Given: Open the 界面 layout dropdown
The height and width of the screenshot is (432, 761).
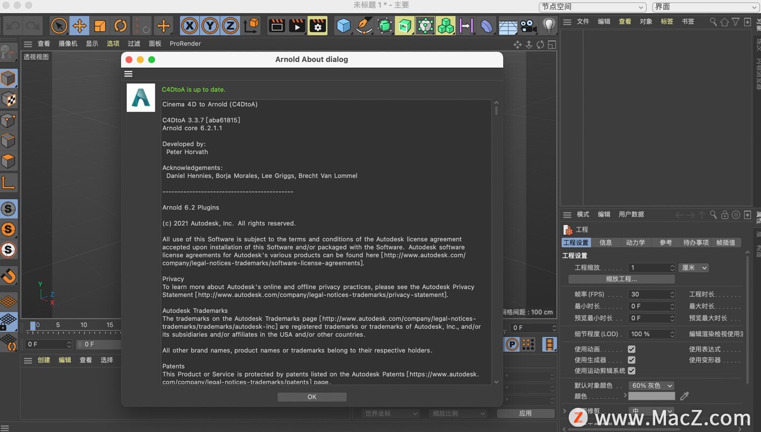Looking at the screenshot, I should click(706, 7).
